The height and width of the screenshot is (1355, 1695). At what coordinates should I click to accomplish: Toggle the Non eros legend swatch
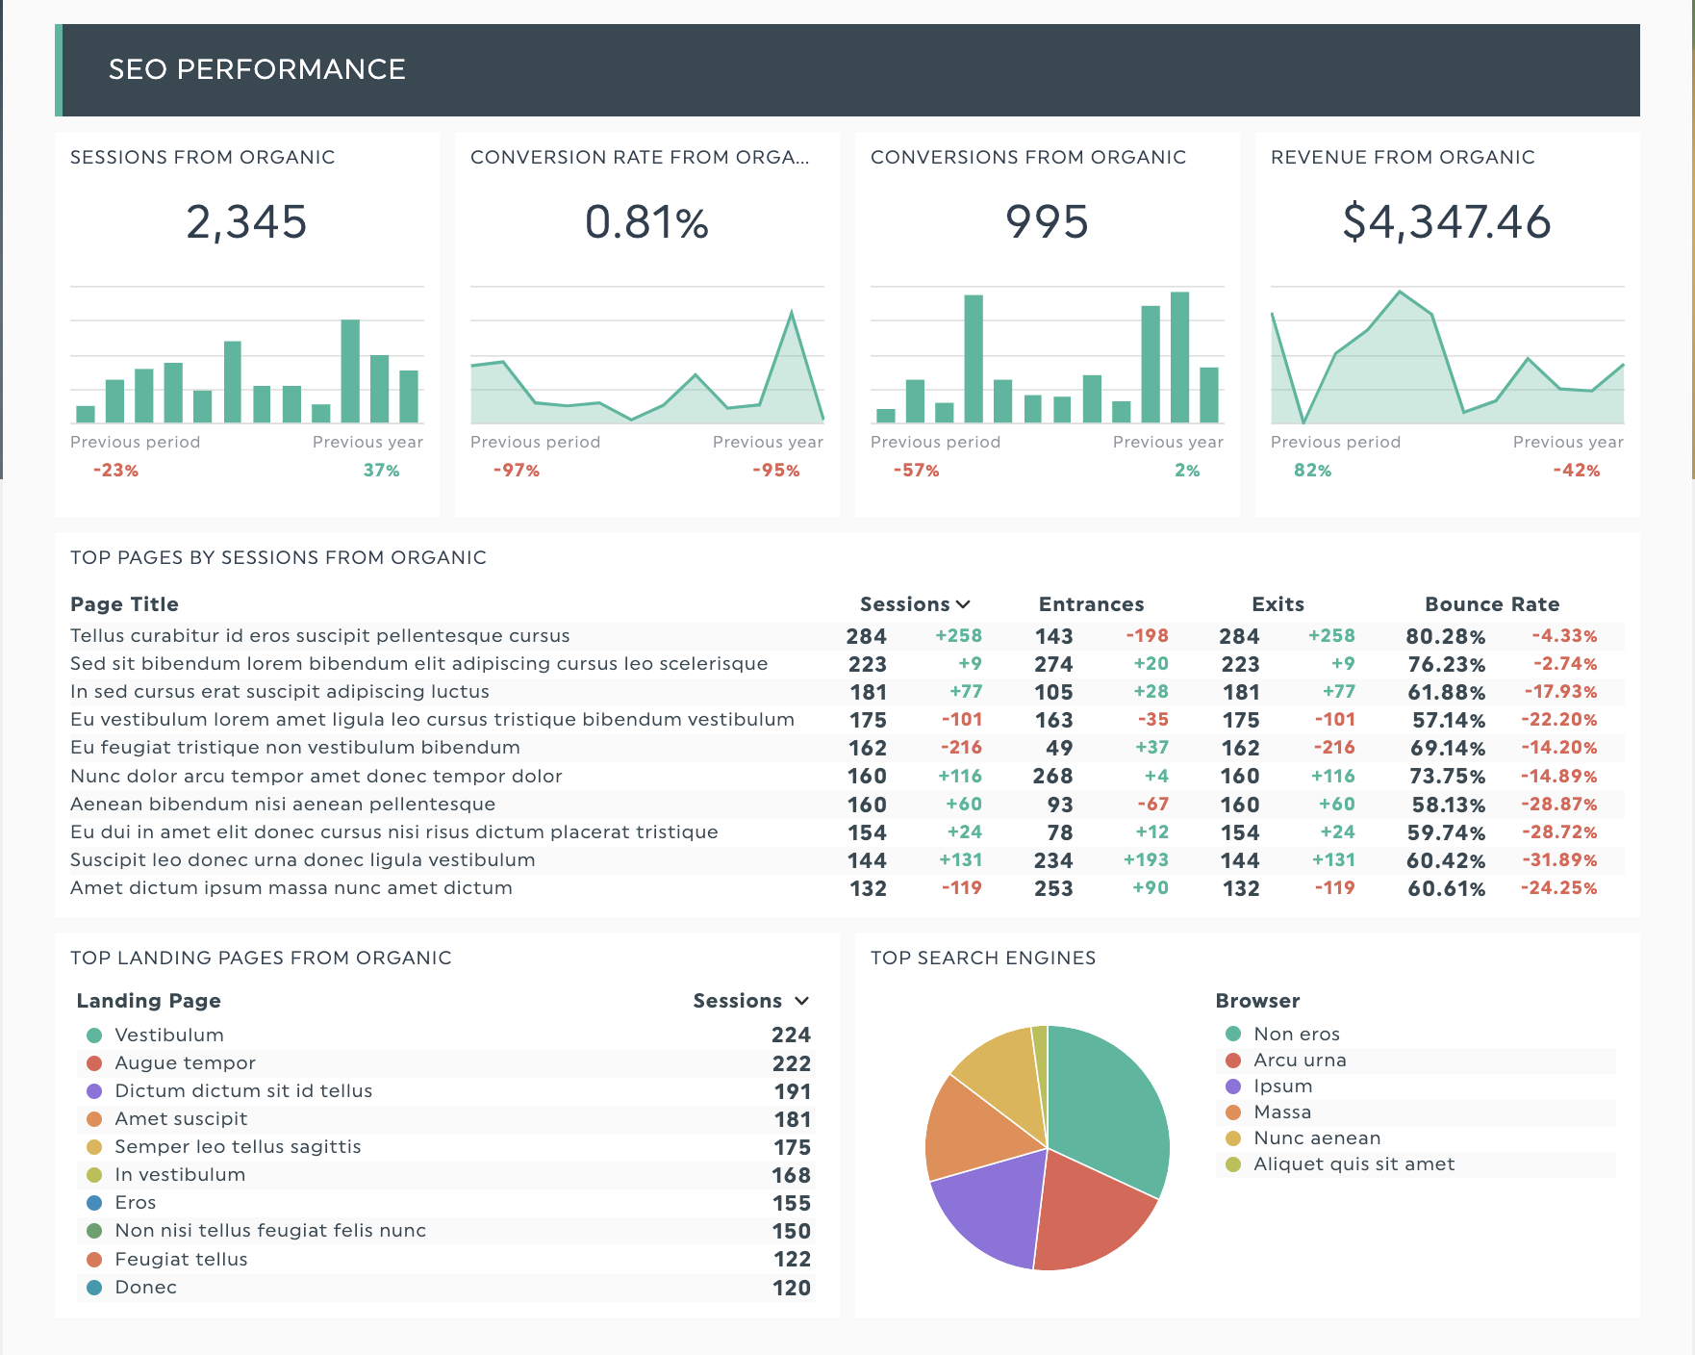coord(1233,1034)
